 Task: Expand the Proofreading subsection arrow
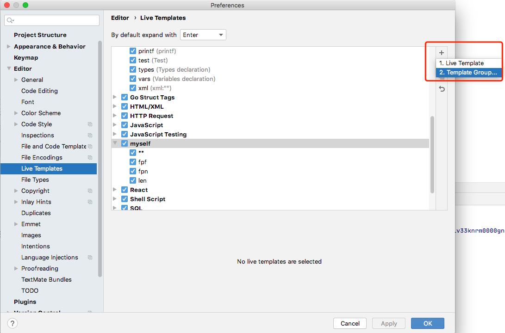click(16, 268)
